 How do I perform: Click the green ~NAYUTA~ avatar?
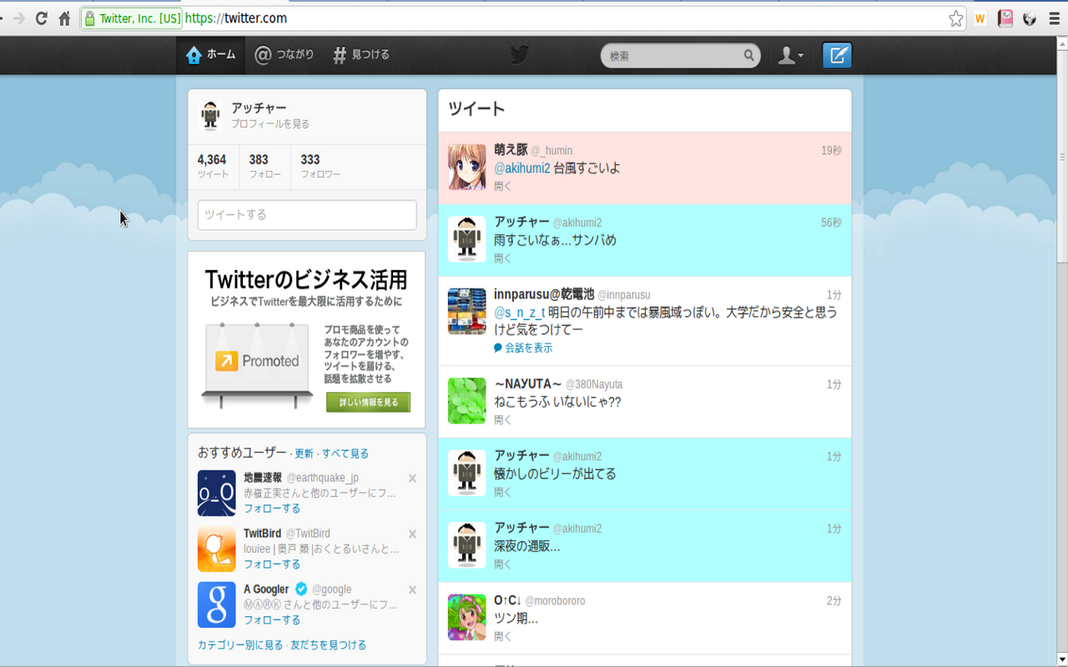click(467, 401)
